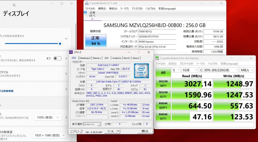258x142 pixels.
Task: Run the SEQ1M Q8T1 test button
Action: point(163,83)
